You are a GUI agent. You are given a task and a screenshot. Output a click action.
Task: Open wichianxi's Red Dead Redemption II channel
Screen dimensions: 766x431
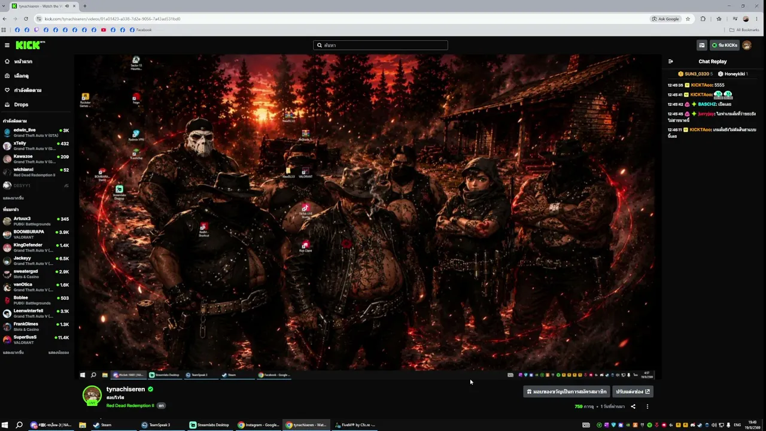36,172
